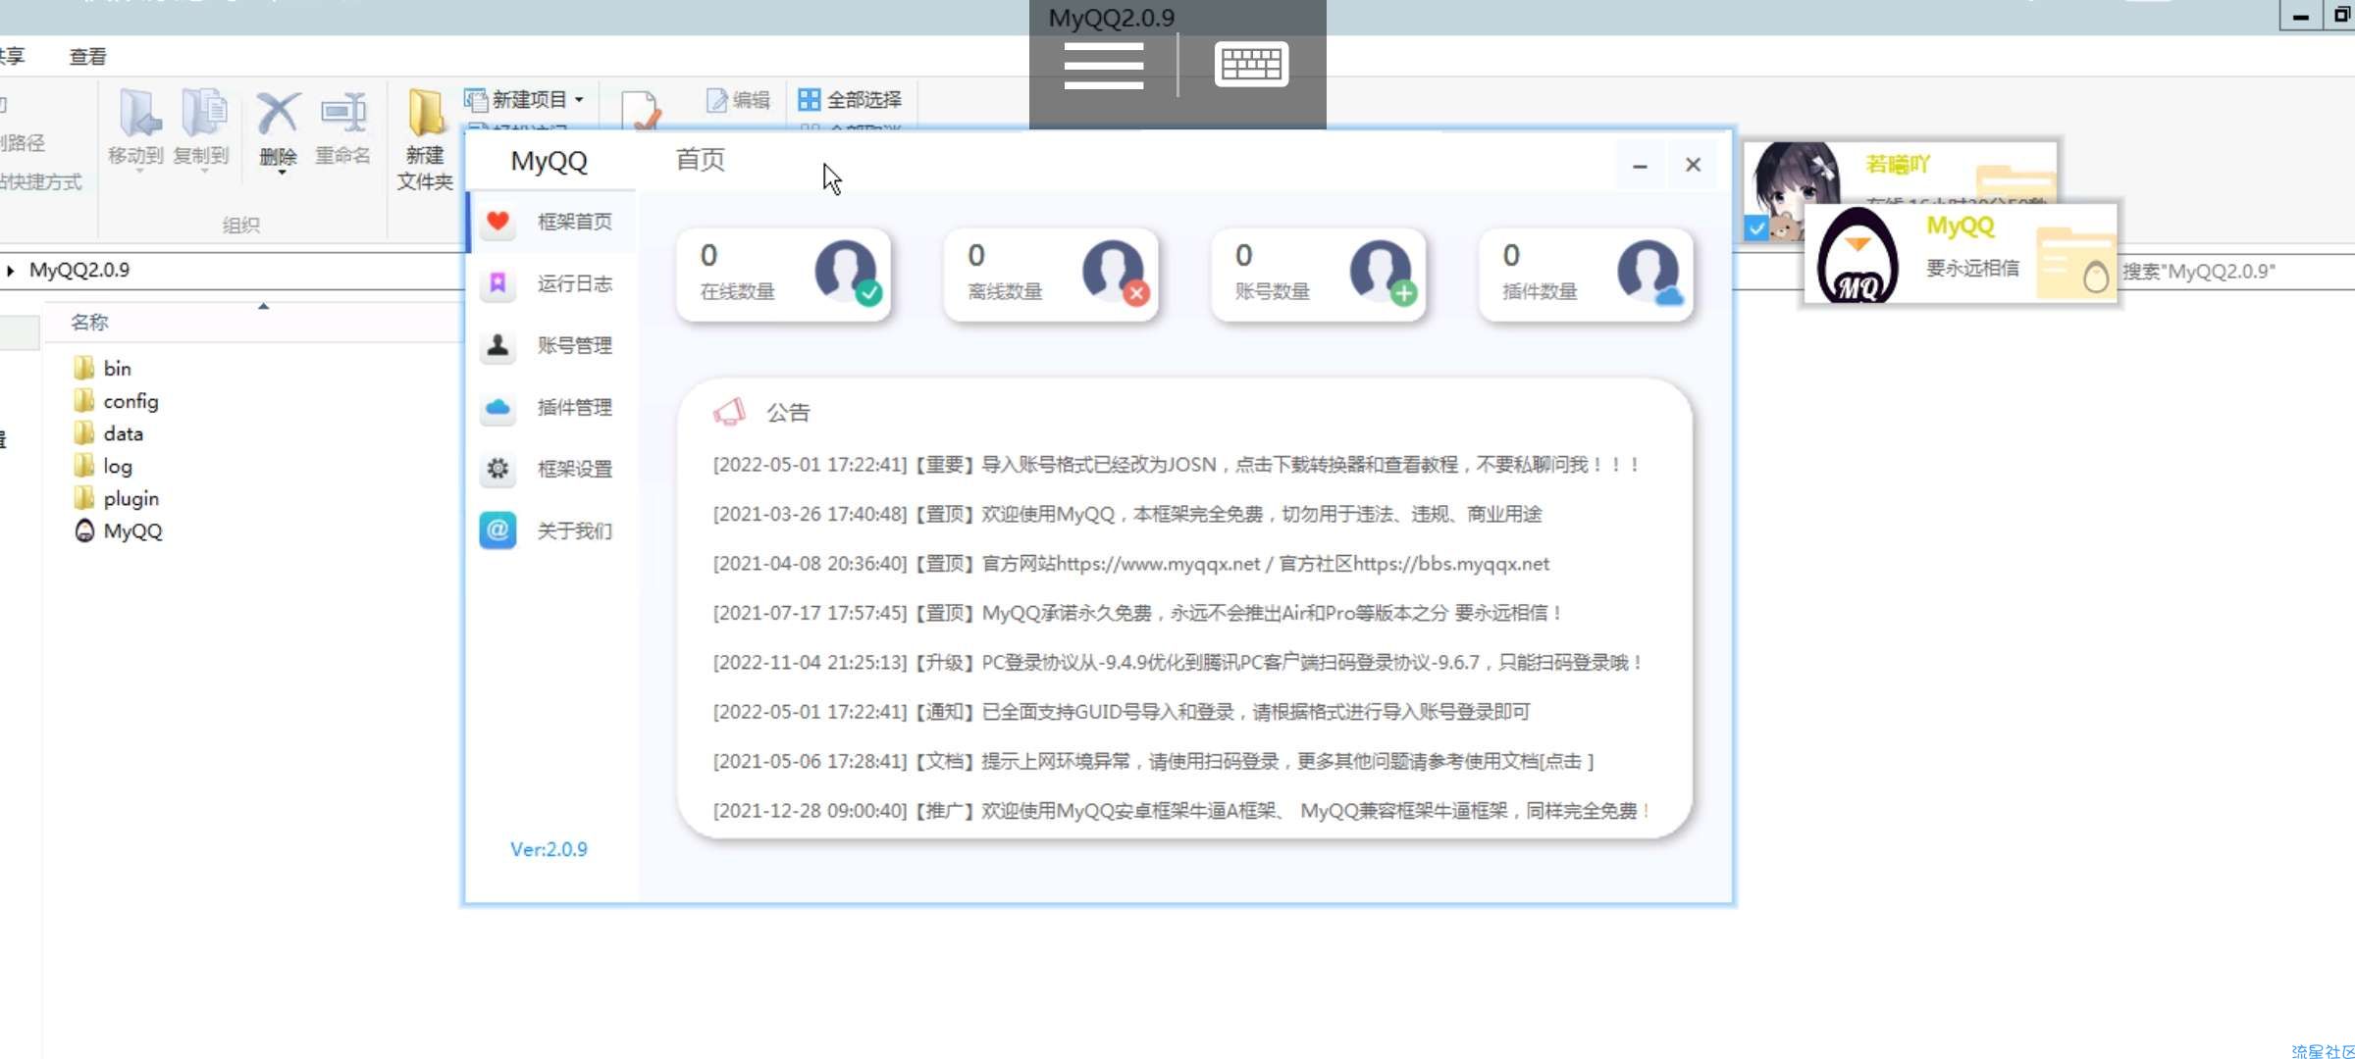This screenshot has height=1059, width=2355.
Task: Click the 运行日志 bookmark icon
Action: (497, 283)
